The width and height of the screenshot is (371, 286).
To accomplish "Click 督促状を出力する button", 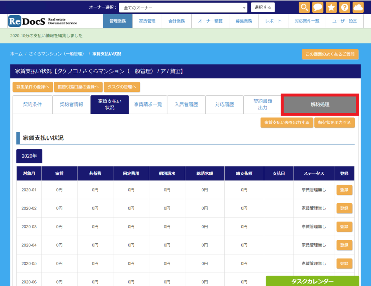I will tap(334, 123).
